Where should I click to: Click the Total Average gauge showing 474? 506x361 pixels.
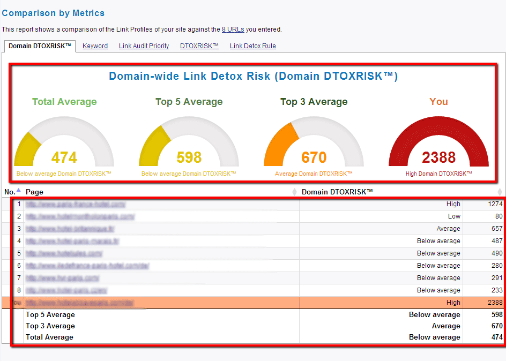click(64, 142)
